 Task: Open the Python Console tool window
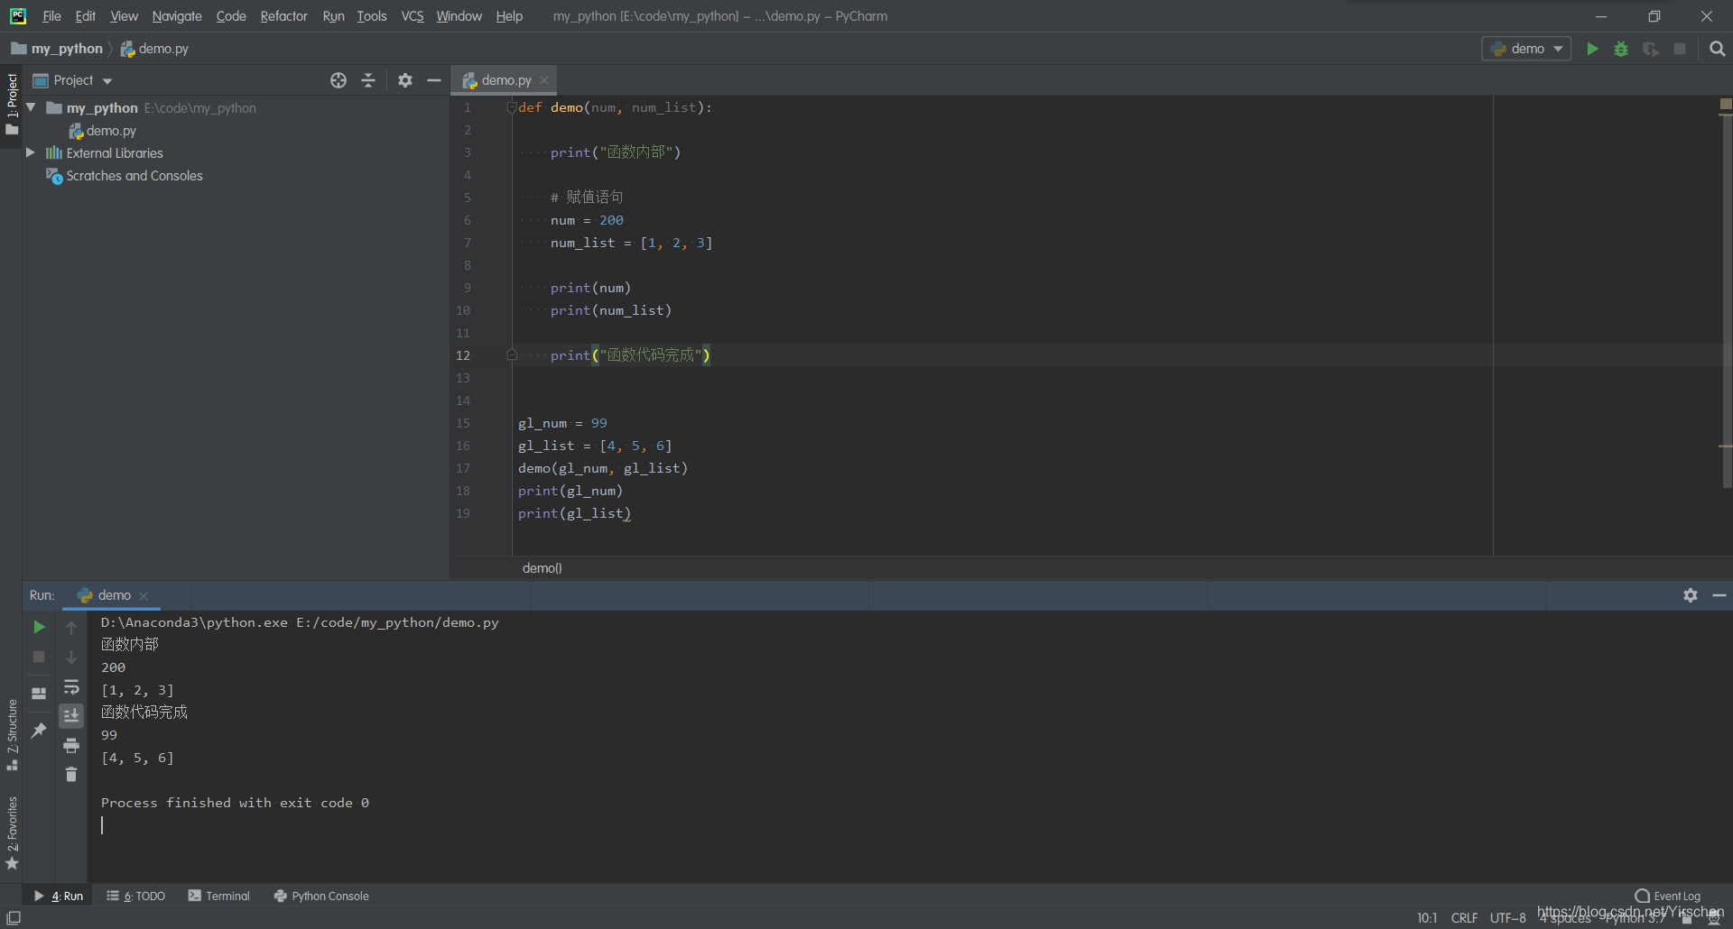[321, 896]
